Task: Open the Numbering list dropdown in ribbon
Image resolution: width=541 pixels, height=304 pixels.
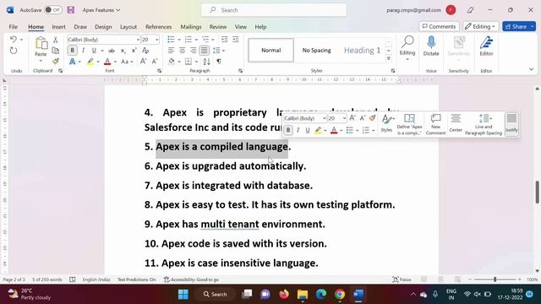Action: (196, 40)
